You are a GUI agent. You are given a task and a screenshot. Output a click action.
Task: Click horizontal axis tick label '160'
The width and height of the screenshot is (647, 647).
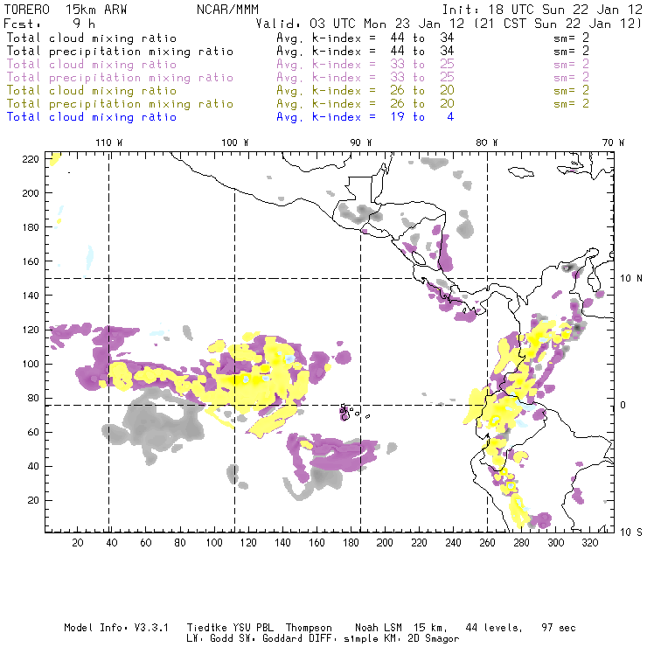pos(317,543)
